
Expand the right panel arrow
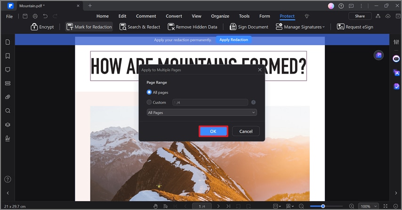point(396,193)
